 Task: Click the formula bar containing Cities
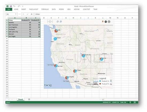pyautogui.click(x=86, y=14)
